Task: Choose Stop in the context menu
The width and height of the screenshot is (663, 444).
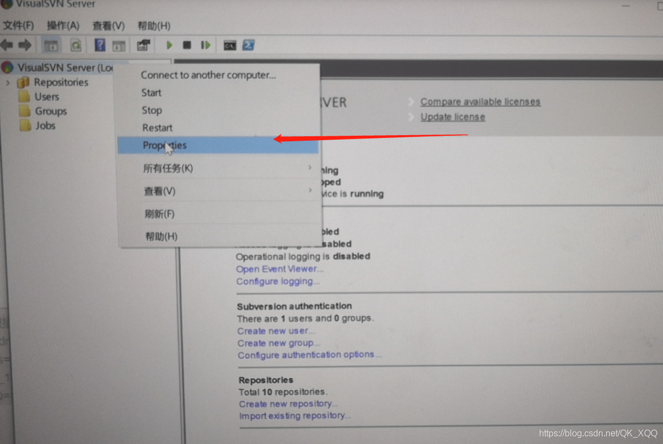Action: click(x=152, y=111)
